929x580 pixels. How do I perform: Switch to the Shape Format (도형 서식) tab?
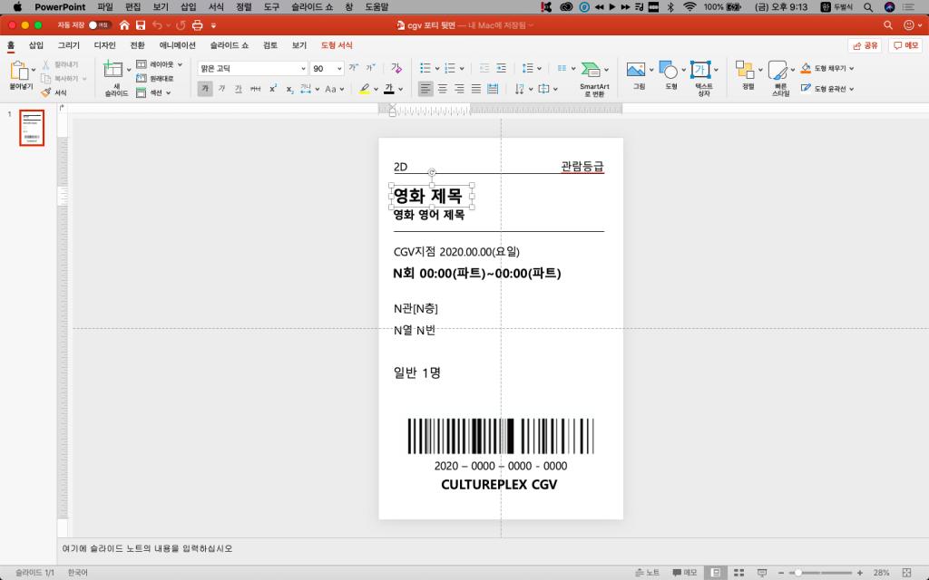(337, 45)
